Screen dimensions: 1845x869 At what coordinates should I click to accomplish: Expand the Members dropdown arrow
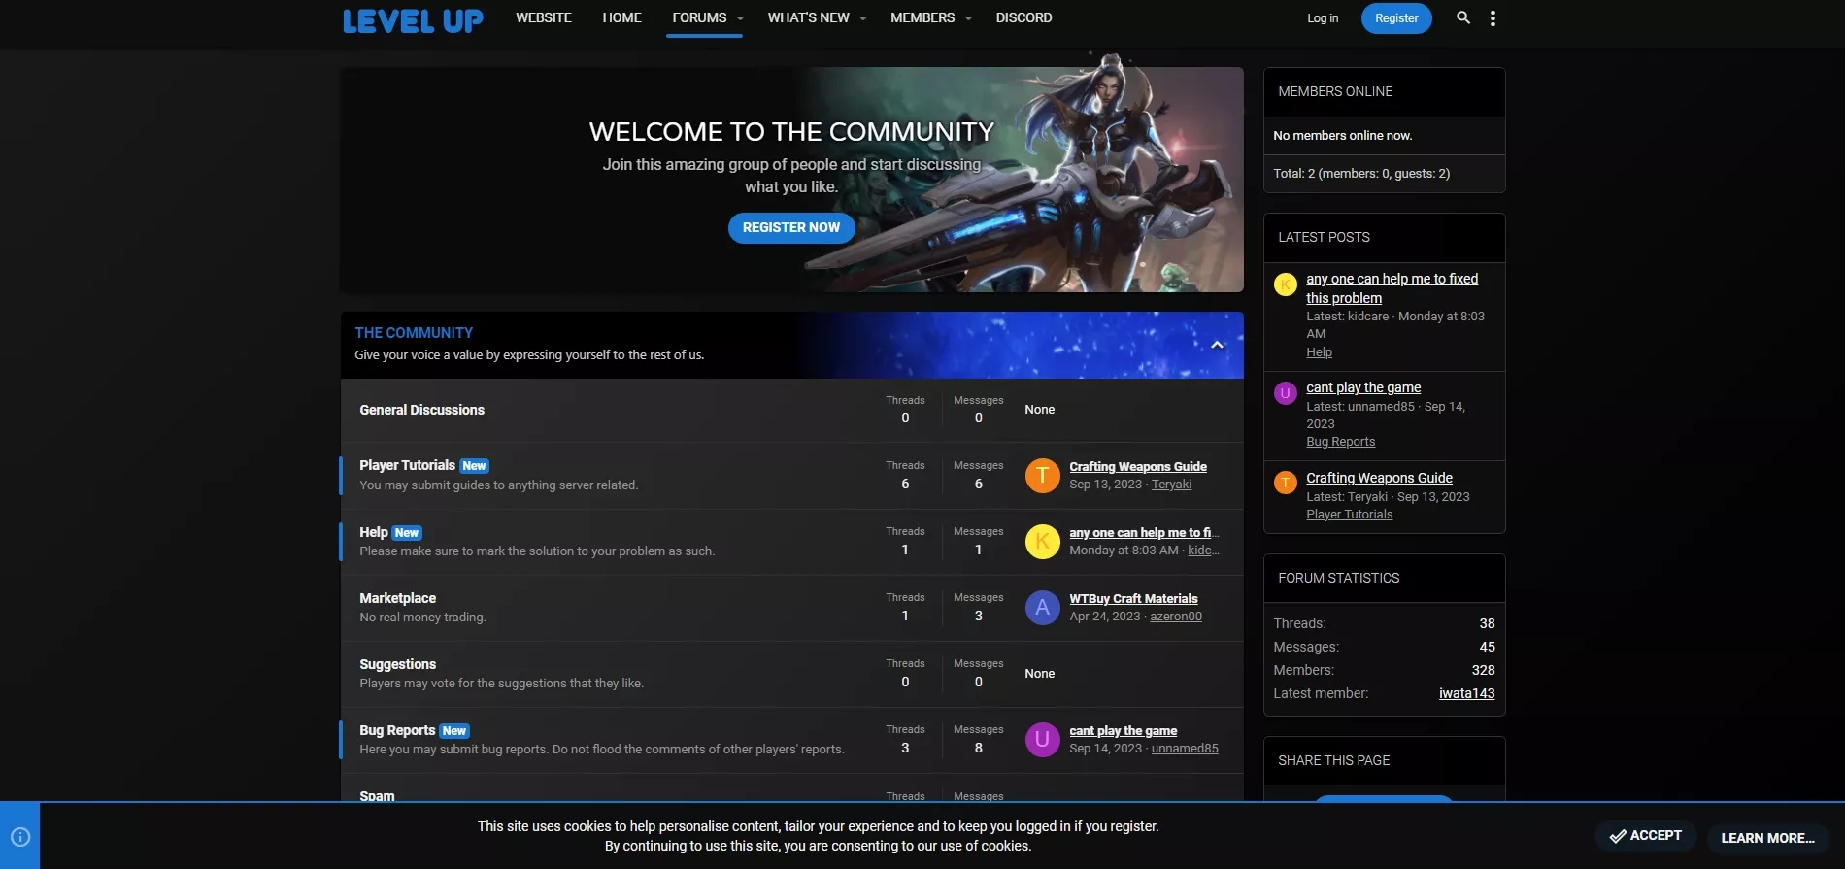(968, 18)
